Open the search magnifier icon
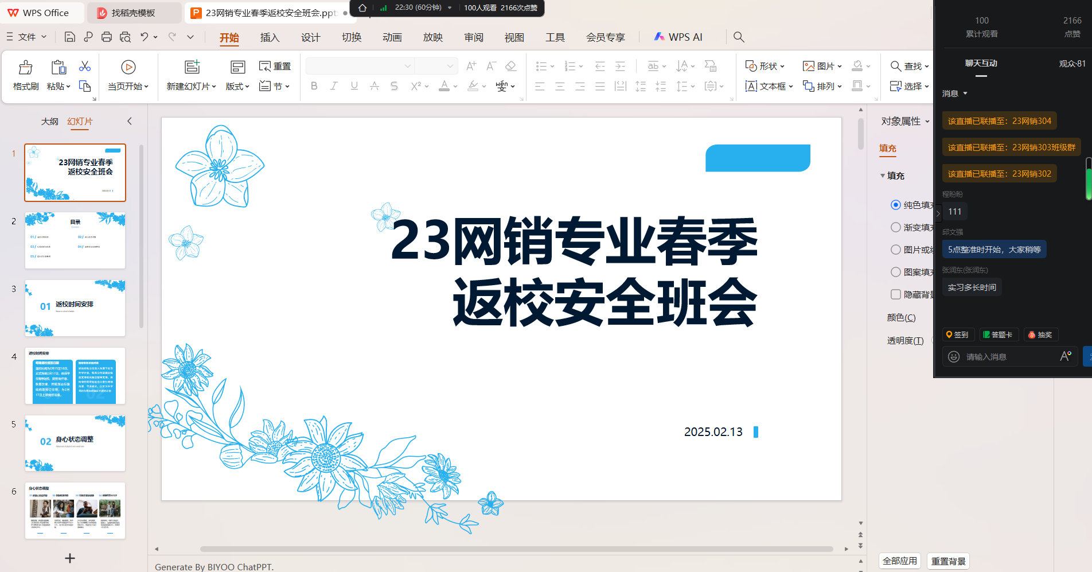Screen dimensions: 1092x572 (739, 37)
